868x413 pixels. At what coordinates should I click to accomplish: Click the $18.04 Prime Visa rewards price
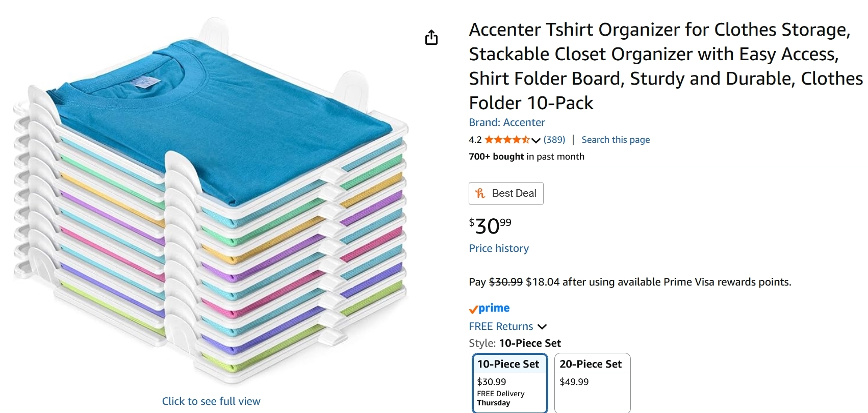(x=542, y=282)
